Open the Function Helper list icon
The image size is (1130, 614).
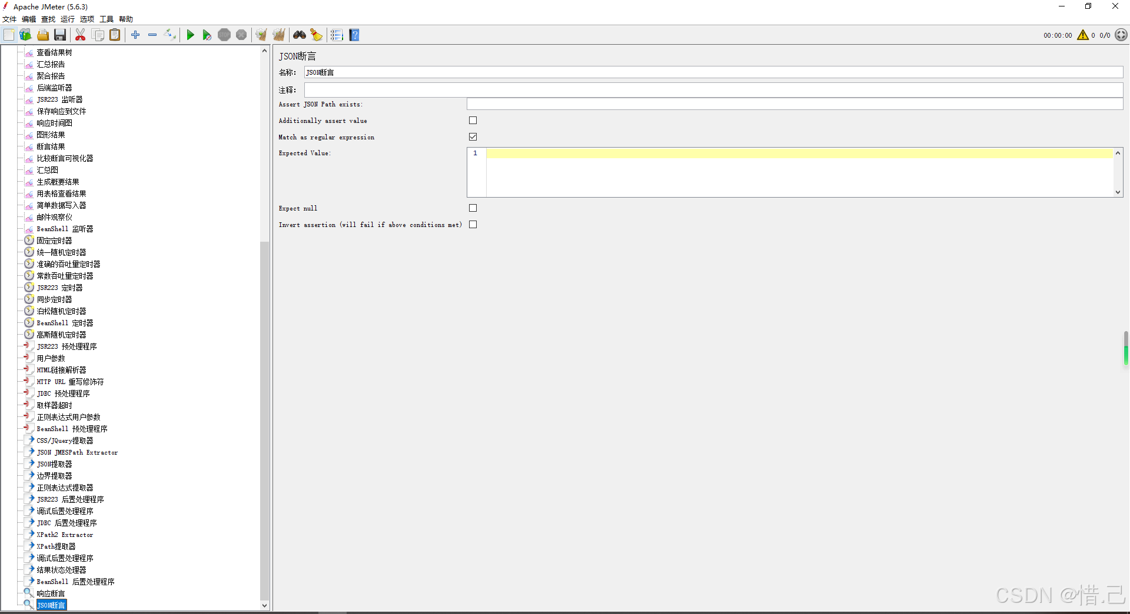[337, 35]
